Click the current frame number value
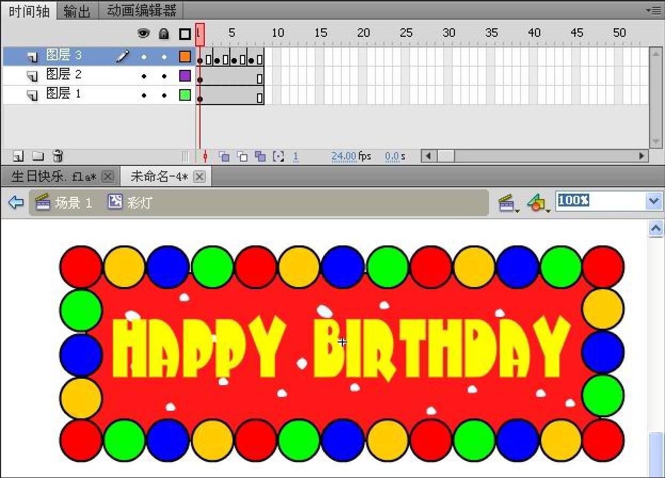Image resolution: width=665 pixels, height=478 pixels. click(x=295, y=157)
